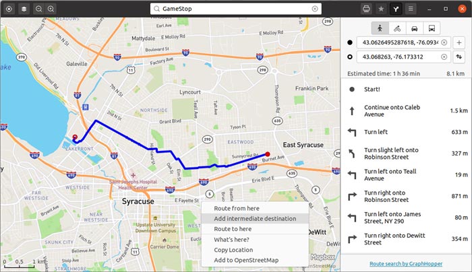The height and width of the screenshot is (272, 472).
Task: Add another route destination
Action: 459,42
